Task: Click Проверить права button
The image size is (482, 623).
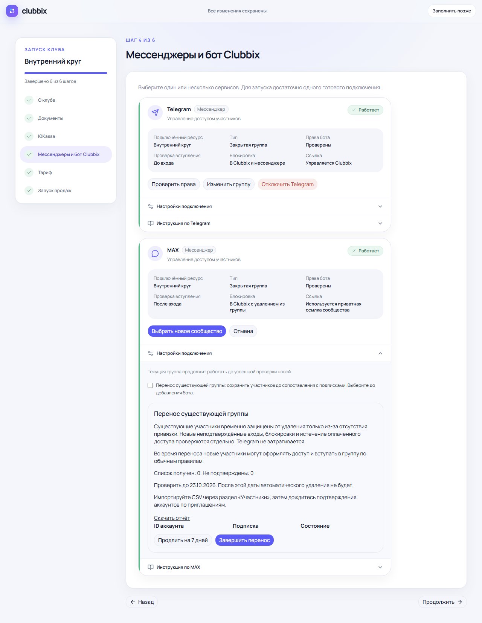Action: pos(174,184)
